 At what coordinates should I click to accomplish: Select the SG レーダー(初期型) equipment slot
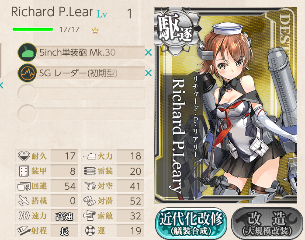(x=81, y=73)
